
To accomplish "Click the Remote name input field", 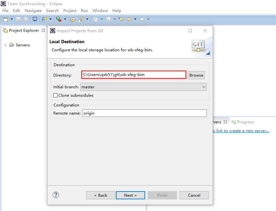I will [x=144, y=113].
